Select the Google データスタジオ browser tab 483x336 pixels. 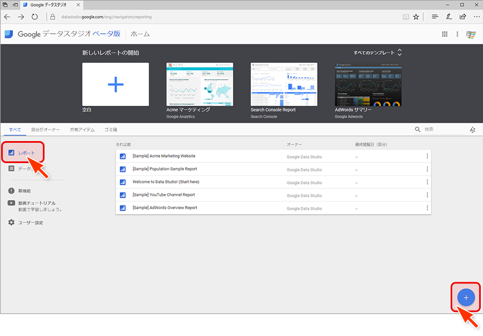point(51,5)
